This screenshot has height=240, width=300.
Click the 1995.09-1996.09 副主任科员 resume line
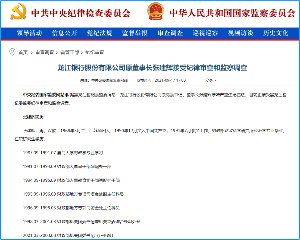pyautogui.click(x=73, y=194)
